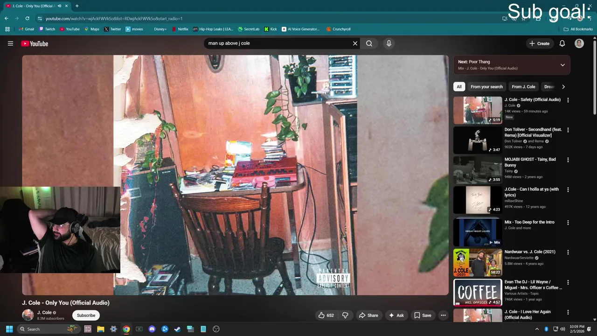Select the From your search chip
The image size is (597, 336).
tap(486, 87)
